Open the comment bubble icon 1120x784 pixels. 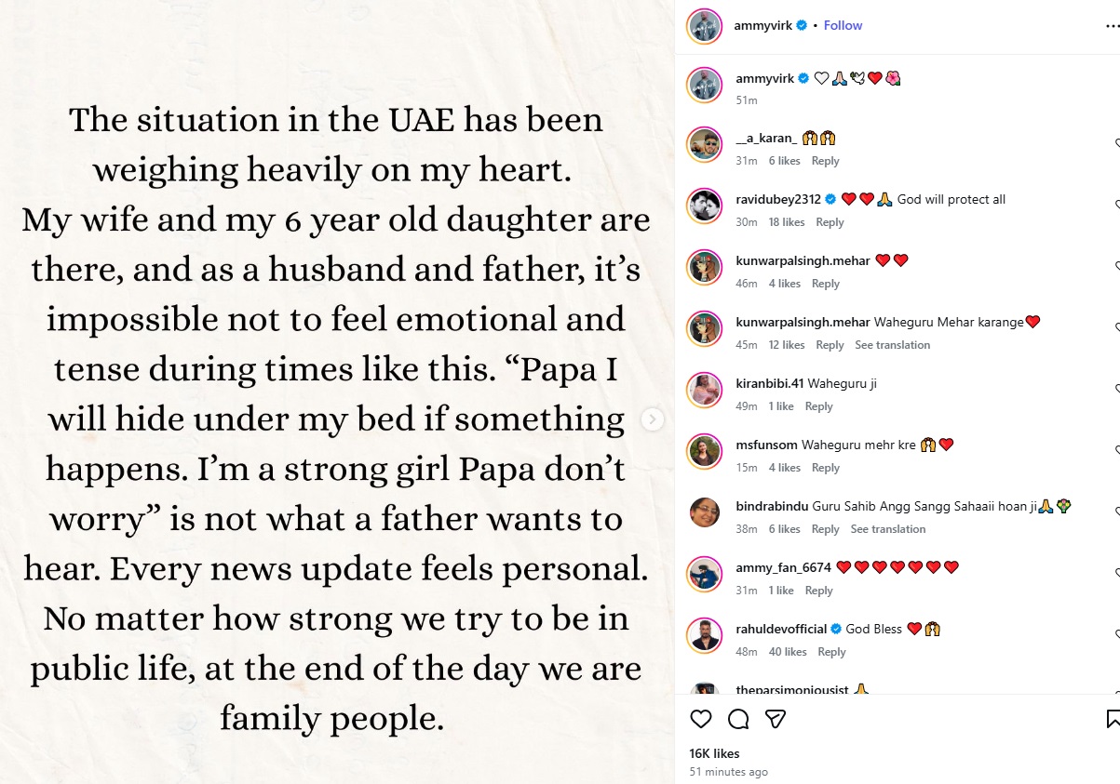[738, 719]
